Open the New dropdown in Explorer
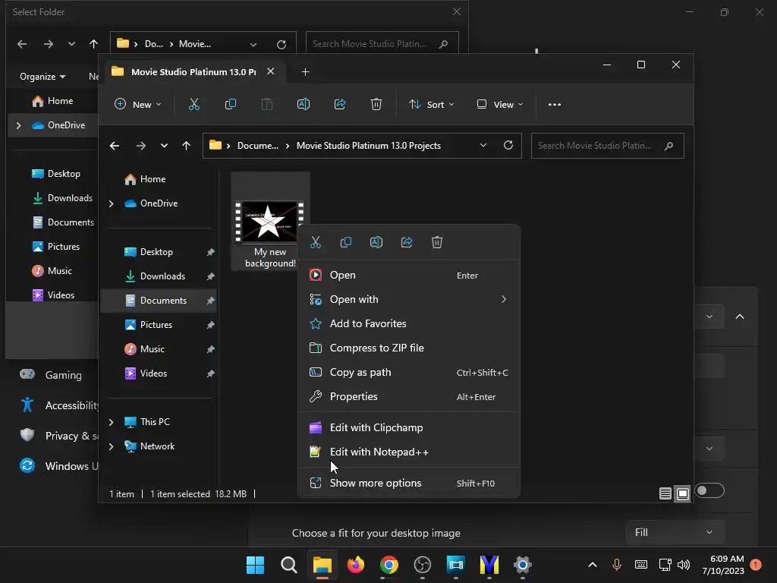777x583 pixels. coord(138,105)
